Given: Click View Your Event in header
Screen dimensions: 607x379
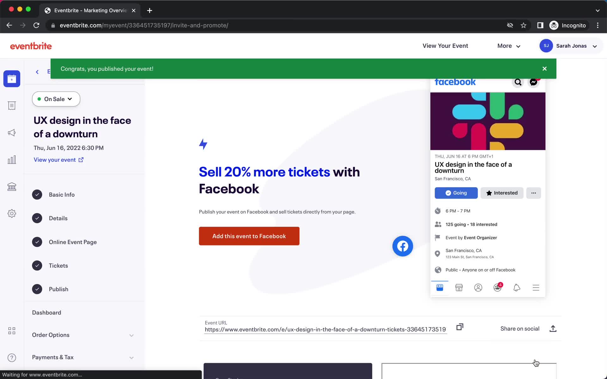Looking at the screenshot, I should 445,46.
